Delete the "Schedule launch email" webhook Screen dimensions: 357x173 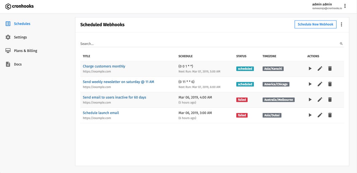click(x=330, y=115)
